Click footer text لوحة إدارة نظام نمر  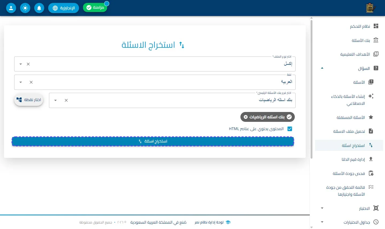209,222
